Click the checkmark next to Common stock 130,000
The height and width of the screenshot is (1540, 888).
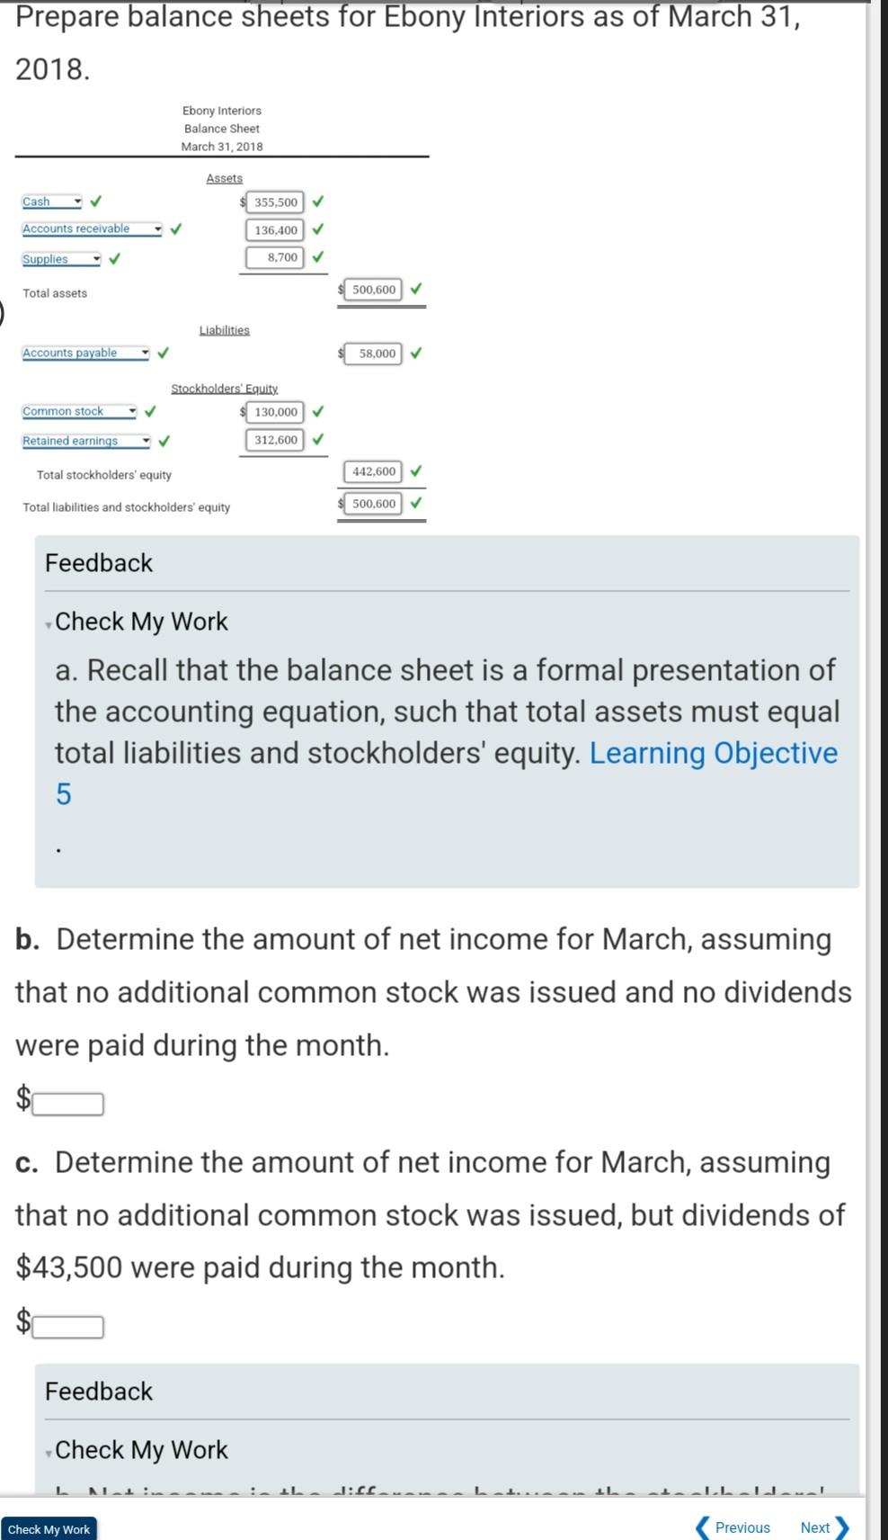click(x=318, y=412)
